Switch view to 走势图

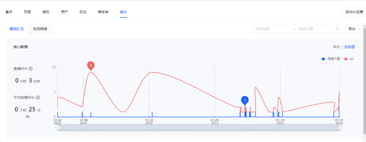350,47
